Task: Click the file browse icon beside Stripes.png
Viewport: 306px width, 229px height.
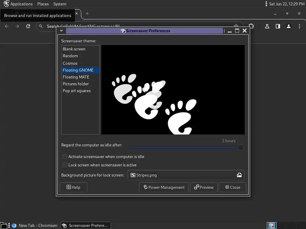Action: pyautogui.click(x=239, y=175)
